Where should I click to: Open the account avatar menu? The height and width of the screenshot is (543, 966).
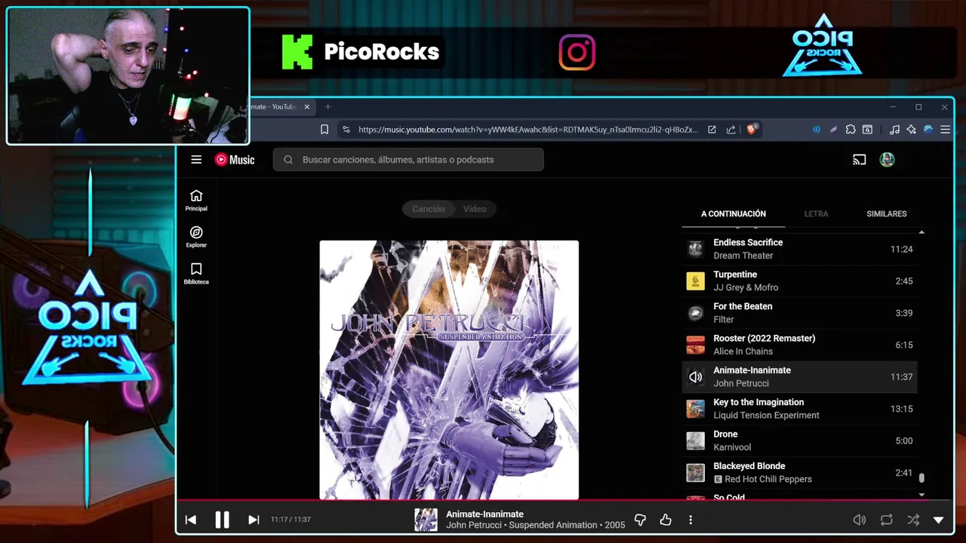tap(887, 159)
